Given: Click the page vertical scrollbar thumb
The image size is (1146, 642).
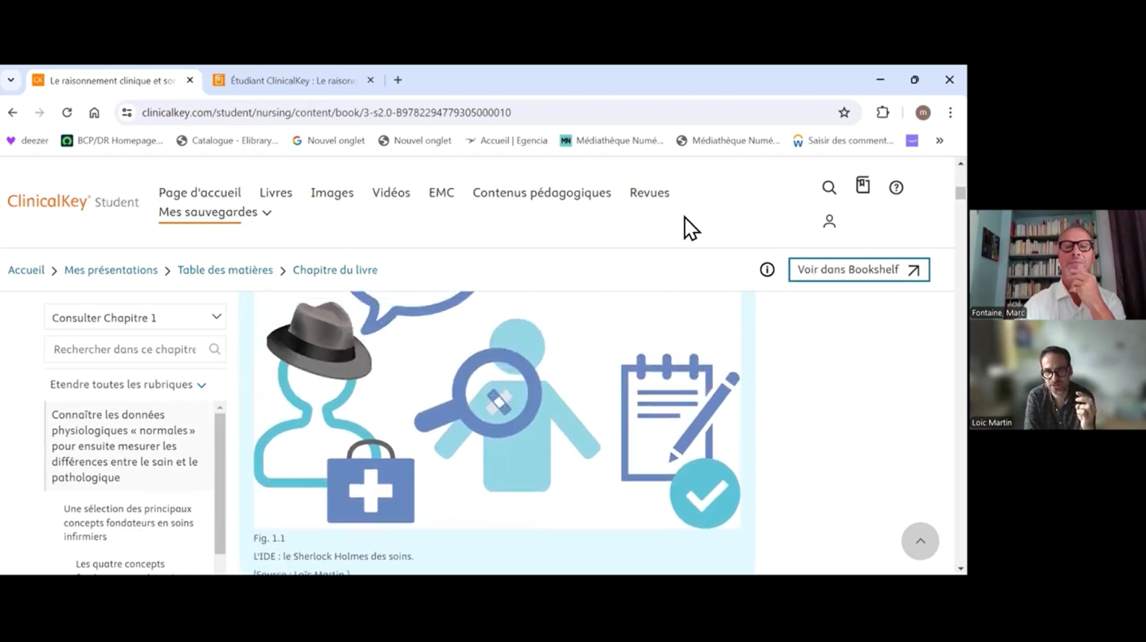Looking at the screenshot, I should pyautogui.click(x=960, y=193).
